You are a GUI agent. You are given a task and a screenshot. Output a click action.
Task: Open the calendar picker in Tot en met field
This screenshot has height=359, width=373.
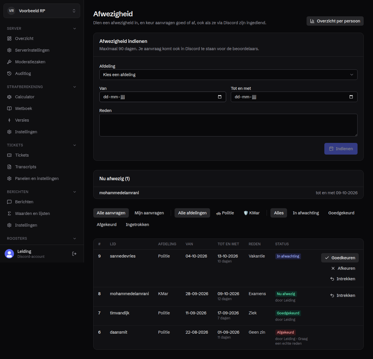[351, 97]
